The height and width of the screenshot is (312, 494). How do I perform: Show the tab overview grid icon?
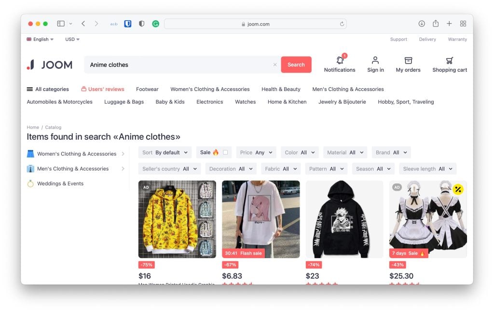463,24
